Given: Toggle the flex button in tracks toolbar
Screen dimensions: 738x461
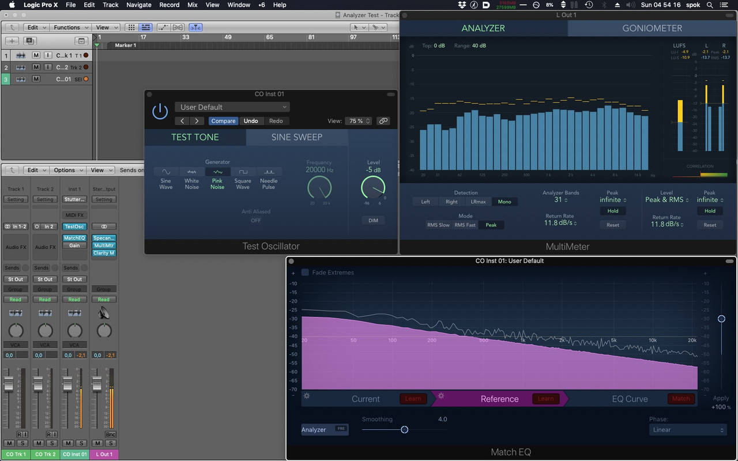Looking at the screenshot, I should click(x=177, y=27).
